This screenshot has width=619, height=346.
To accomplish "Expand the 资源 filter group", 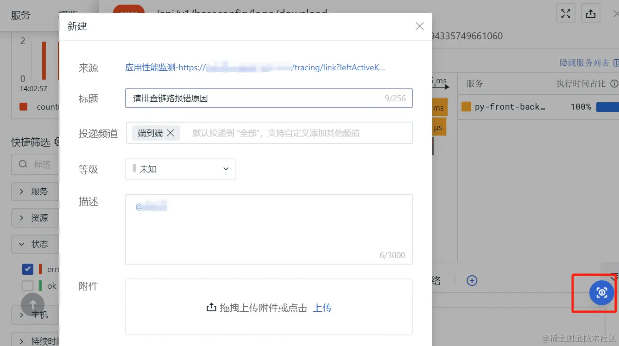I will (x=36, y=218).
